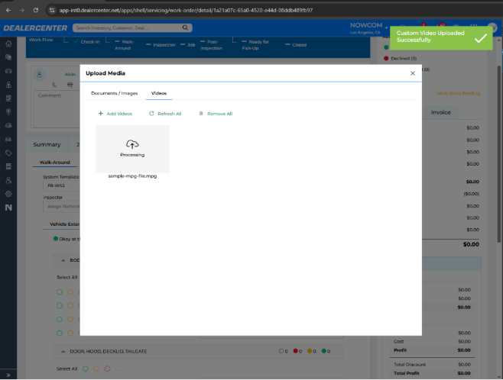This screenshot has height=380, width=503.
Task: Click the N logo icon in sidebar
Action: click(8, 208)
